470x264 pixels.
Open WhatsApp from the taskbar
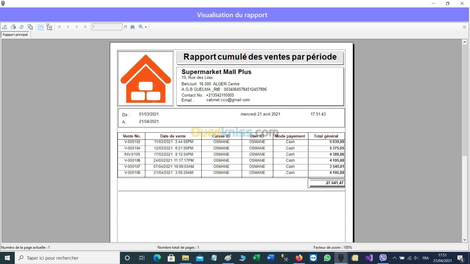click(x=327, y=258)
